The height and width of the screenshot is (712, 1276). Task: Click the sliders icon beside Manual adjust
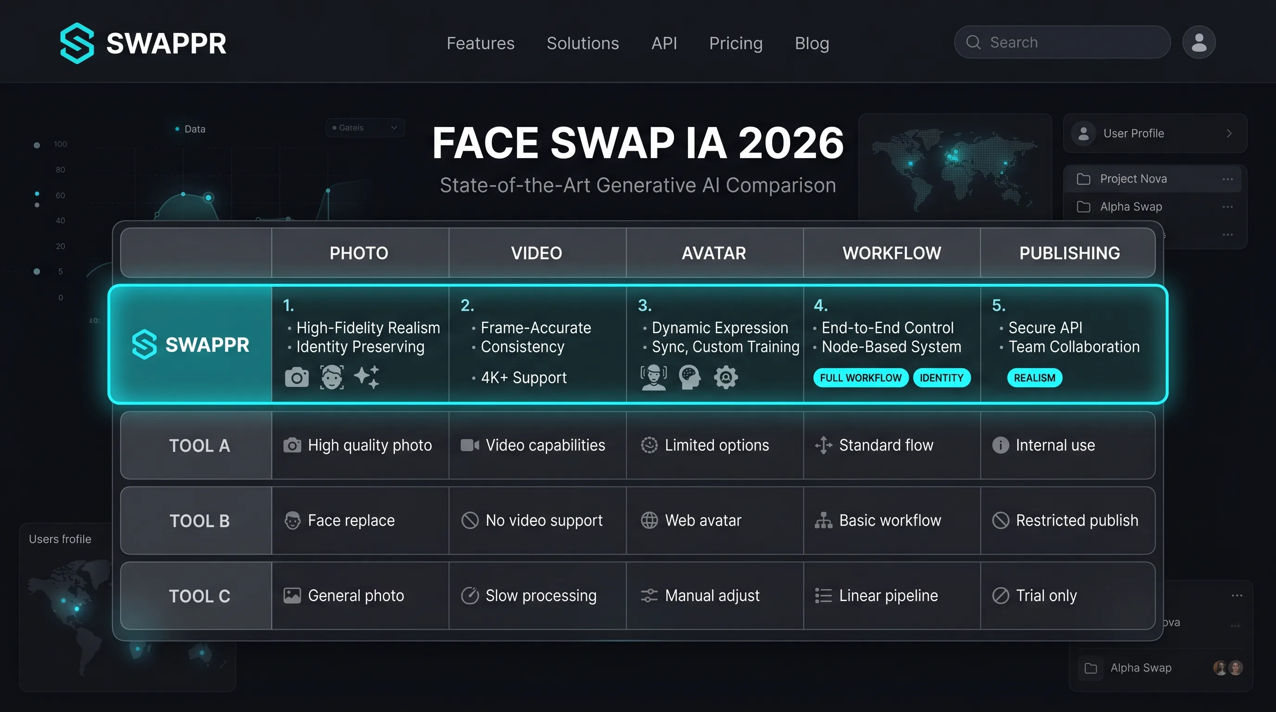649,596
